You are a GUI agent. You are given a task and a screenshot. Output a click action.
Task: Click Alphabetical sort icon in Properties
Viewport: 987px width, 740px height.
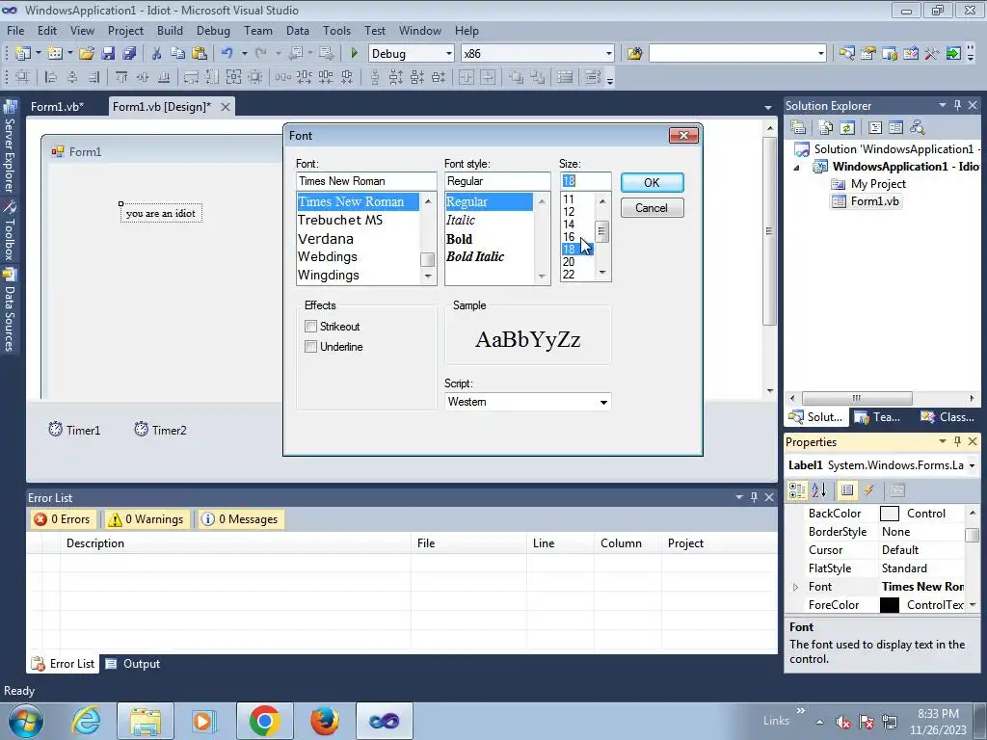pos(819,490)
